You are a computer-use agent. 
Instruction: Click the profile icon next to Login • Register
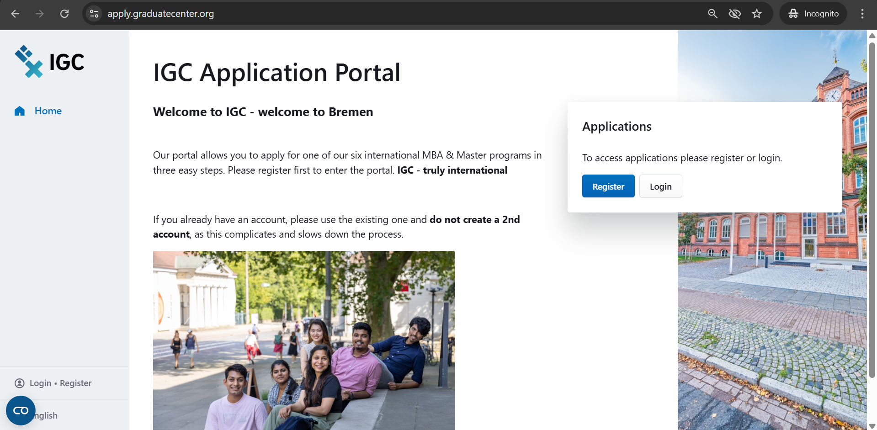pyautogui.click(x=19, y=383)
